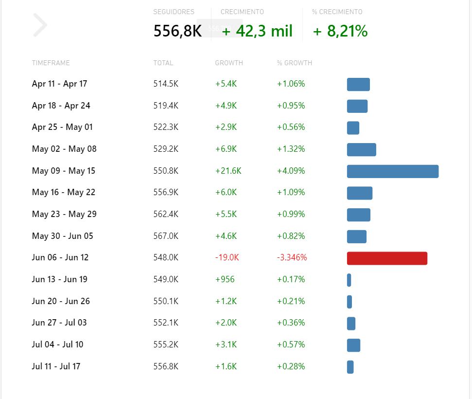Select the -19.0K growth value
The width and height of the screenshot is (472, 399).
coord(227,257)
